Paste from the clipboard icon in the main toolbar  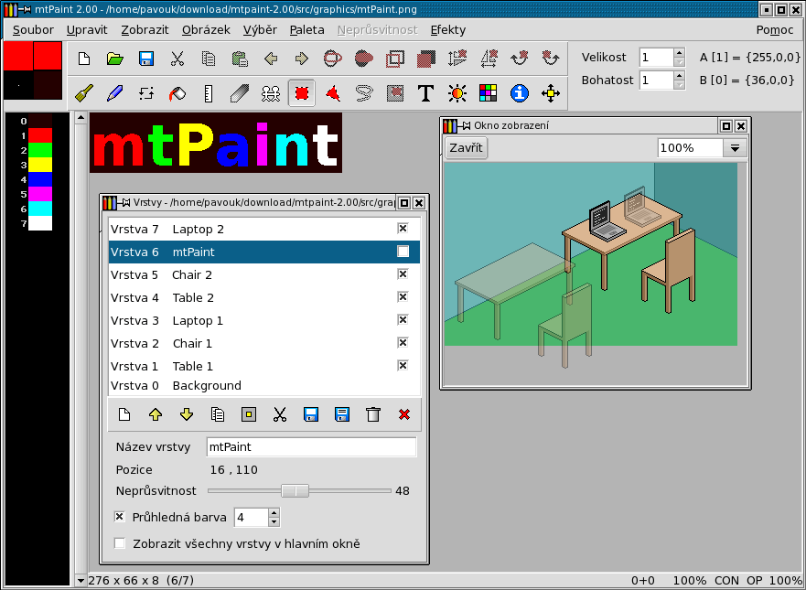(x=240, y=59)
